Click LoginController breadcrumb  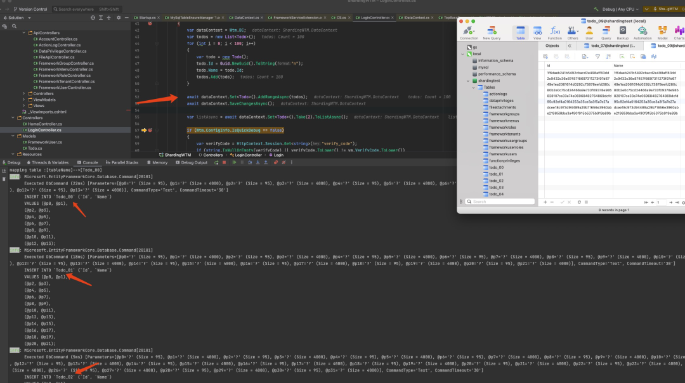(246, 155)
